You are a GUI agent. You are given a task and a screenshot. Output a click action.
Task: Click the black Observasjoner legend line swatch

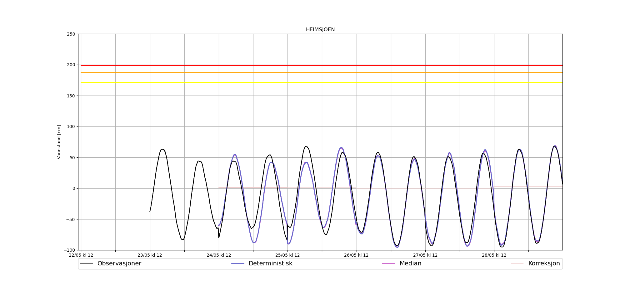click(x=87, y=264)
